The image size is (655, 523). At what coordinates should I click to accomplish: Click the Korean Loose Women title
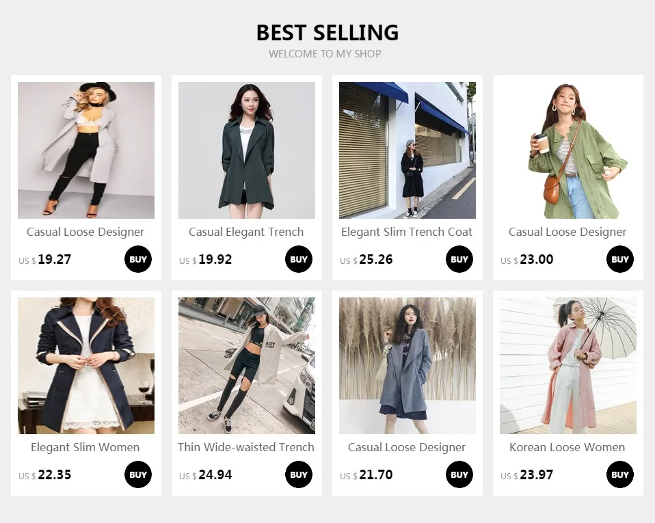(x=567, y=447)
